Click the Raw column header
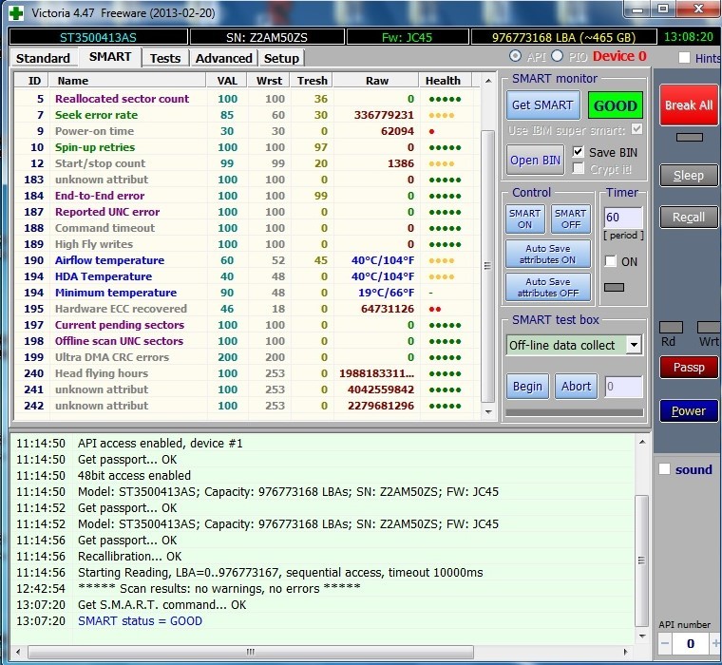722x665 pixels. coord(376,81)
